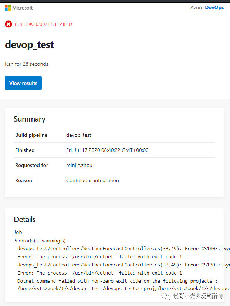This screenshot has height=306, width=230.
Task: Click the WeChat watermark icon at bottom
Action: click(x=166, y=296)
